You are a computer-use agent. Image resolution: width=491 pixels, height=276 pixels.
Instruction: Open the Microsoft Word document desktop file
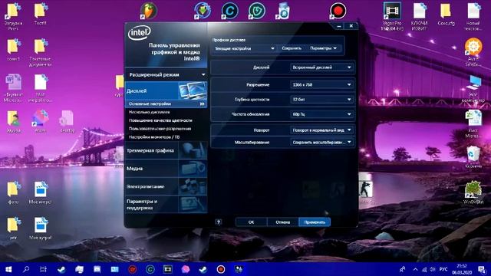(13, 88)
